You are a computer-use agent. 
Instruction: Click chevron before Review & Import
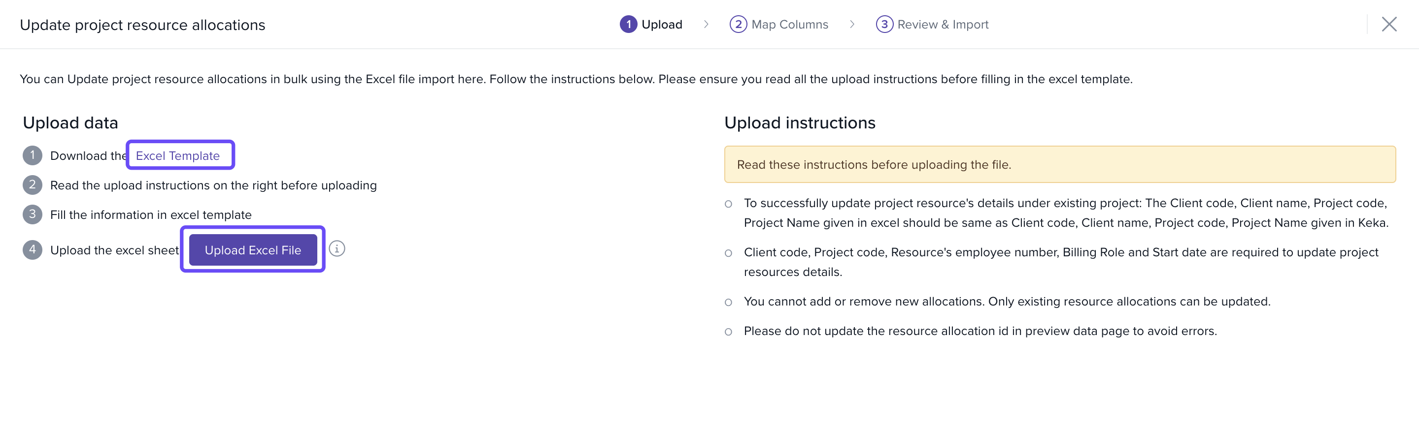[852, 24]
